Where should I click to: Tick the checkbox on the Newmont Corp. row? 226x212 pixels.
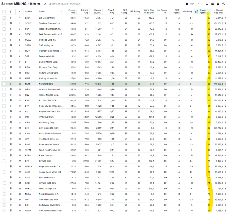(4, 84)
